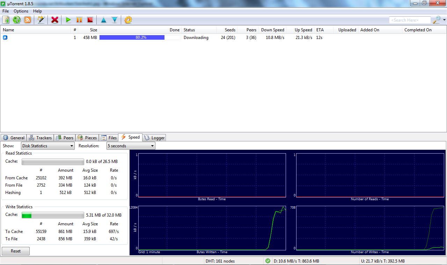
Task: Switch to the Pieces tab
Action: [x=87, y=138]
